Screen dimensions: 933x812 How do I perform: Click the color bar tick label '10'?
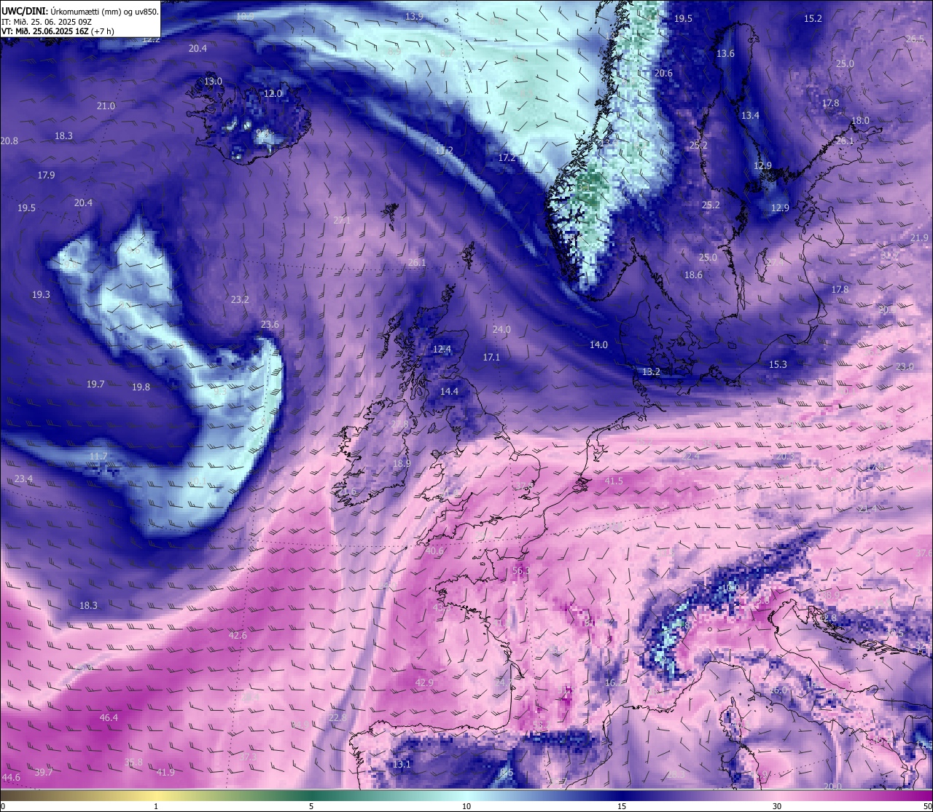[466, 806]
